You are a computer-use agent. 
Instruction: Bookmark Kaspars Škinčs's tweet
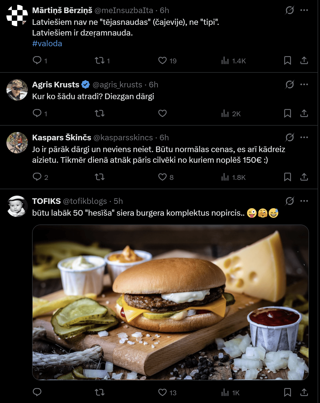pos(287,177)
